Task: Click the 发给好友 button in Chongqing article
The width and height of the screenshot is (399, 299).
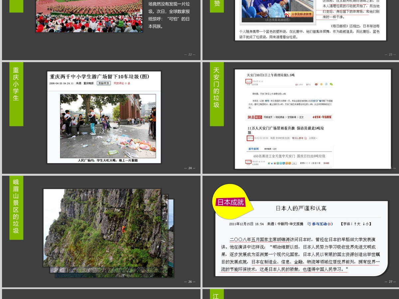Action: [x=104, y=83]
